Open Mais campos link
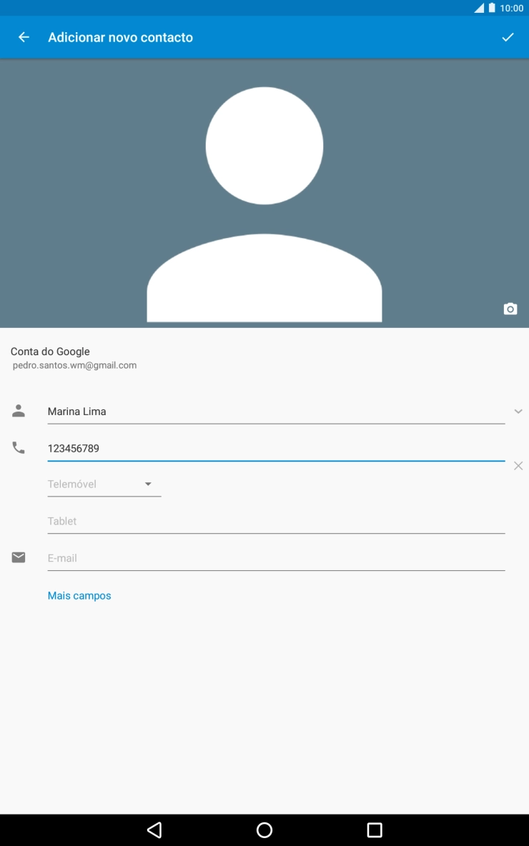Viewport: 529px width, 846px height. pyautogui.click(x=79, y=596)
